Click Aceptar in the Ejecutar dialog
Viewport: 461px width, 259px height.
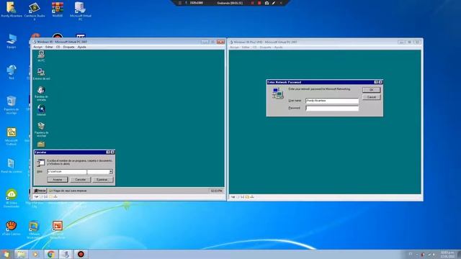[x=58, y=179]
